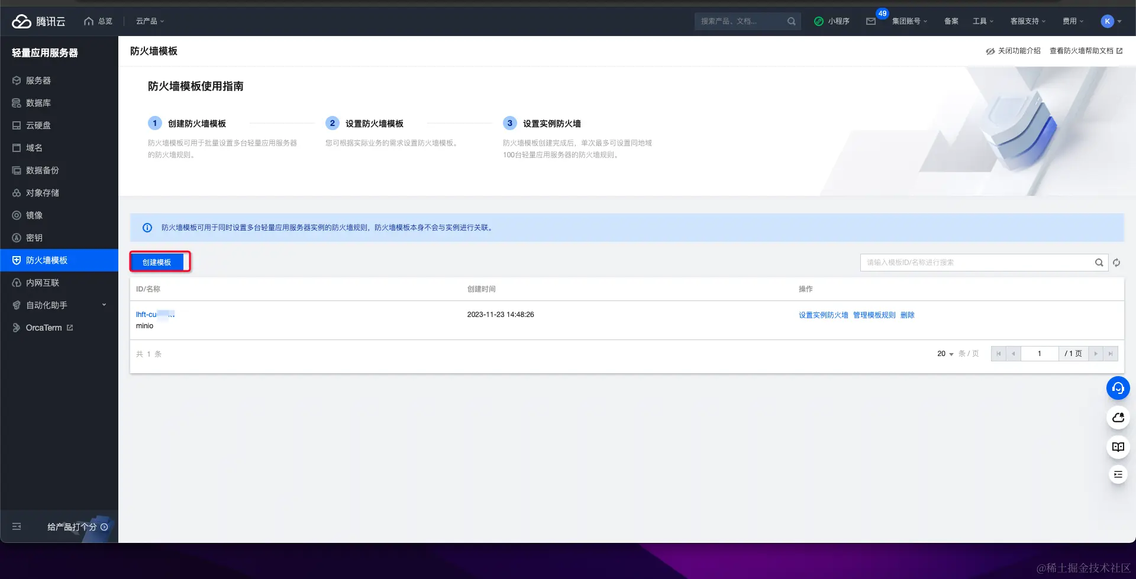Hide the guide via 关闭功能介绍
This screenshot has width=1136, height=579.
click(x=1013, y=51)
